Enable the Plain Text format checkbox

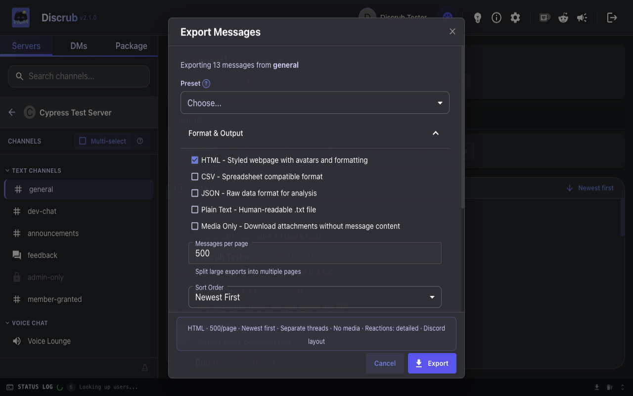[x=195, y=209]
